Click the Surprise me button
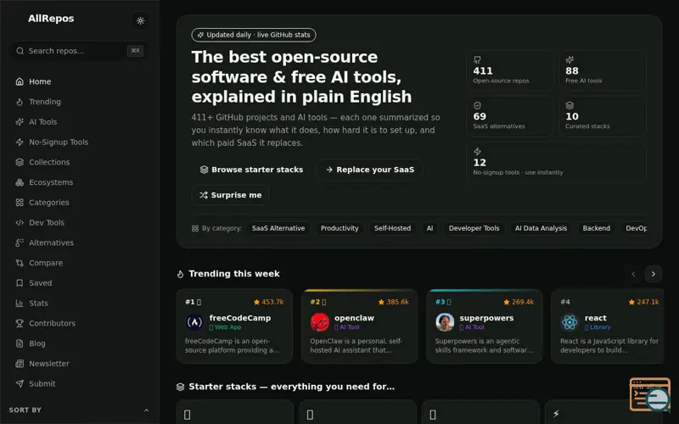This screenshot has width=679, height=424. click(231, 195)
